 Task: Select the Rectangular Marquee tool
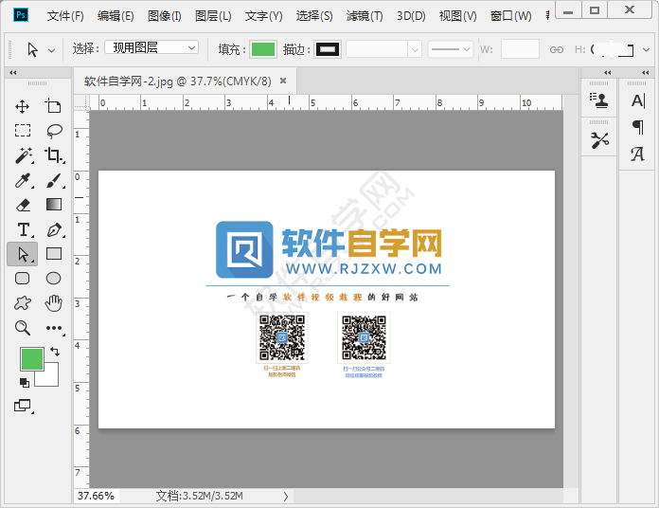coord(23,131)
